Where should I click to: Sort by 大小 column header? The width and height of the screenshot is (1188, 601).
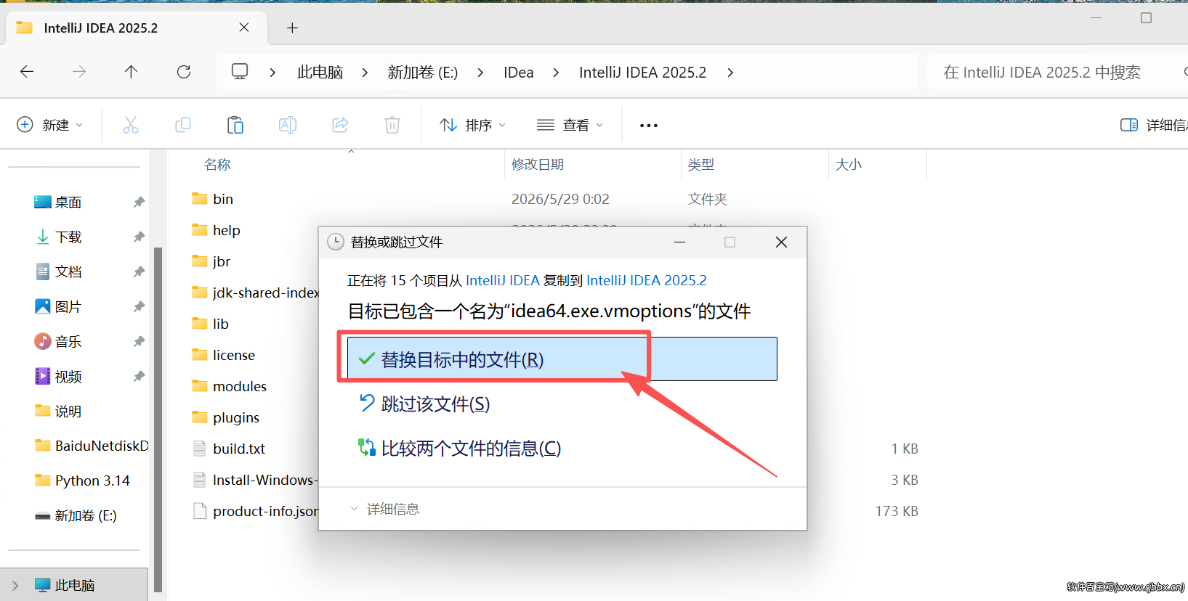tap(849, 165)
